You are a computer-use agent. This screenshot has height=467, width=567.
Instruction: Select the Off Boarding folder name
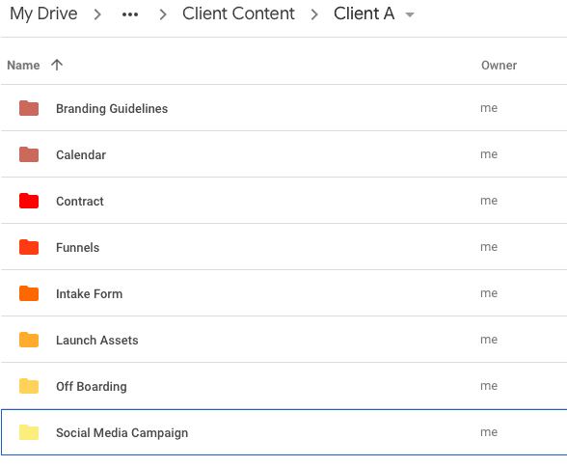coord(92,386)
